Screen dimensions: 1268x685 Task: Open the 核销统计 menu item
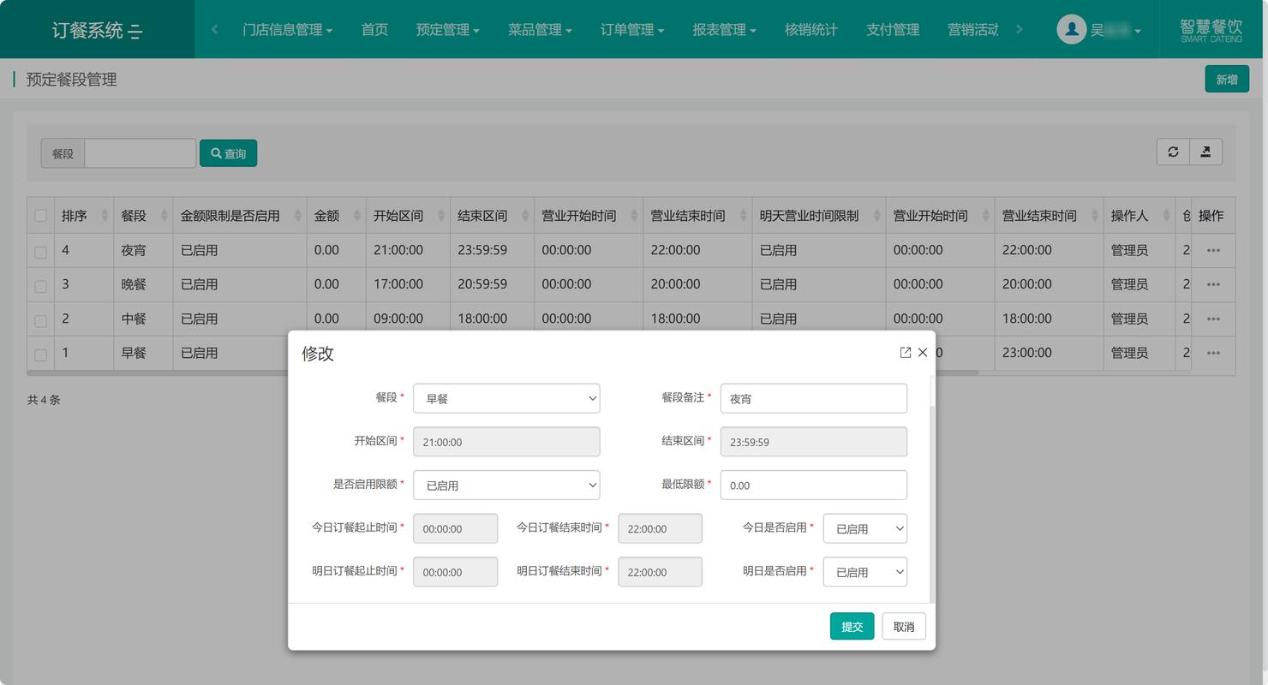(811, 29)
